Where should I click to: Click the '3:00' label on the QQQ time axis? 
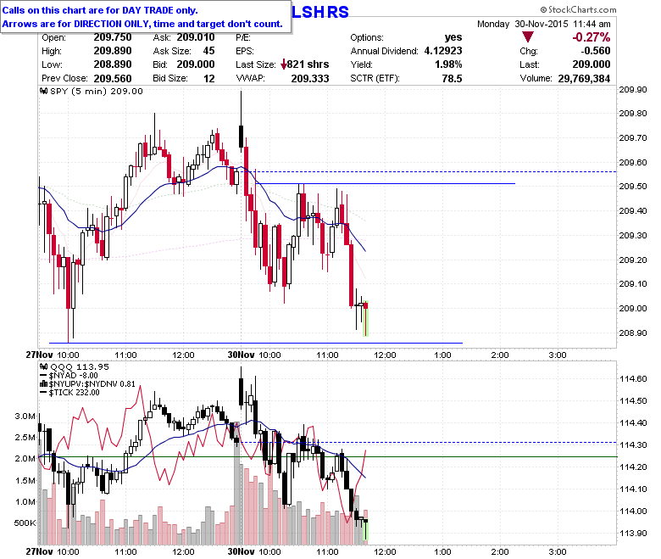558,551
